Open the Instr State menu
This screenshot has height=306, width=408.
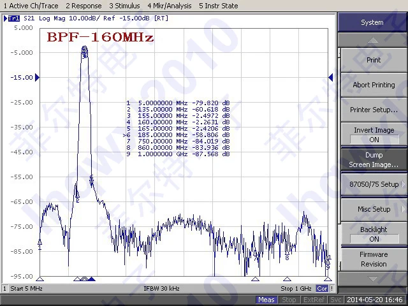(218, 6)
